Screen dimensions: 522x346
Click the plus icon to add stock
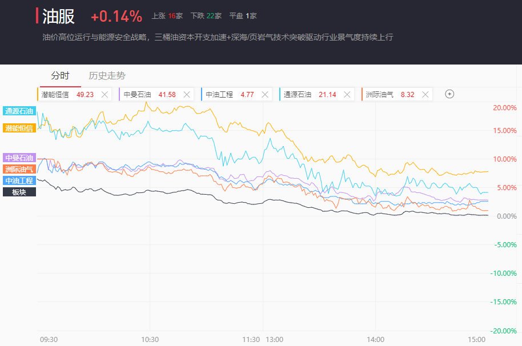click(x=449, y=94)
